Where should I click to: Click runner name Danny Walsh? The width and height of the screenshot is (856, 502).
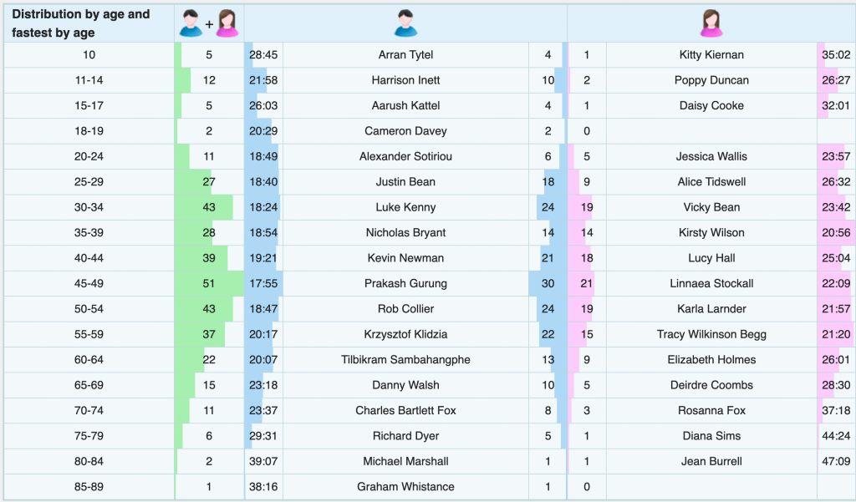(405, 385)
